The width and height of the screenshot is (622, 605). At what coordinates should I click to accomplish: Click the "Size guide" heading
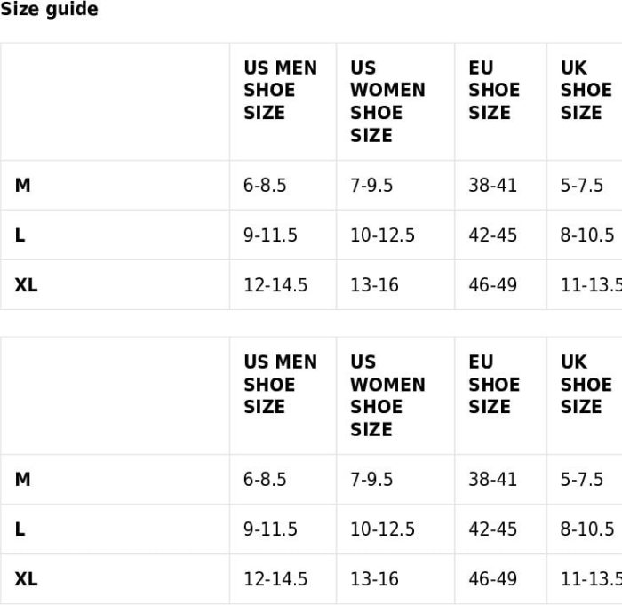(49, 10)
